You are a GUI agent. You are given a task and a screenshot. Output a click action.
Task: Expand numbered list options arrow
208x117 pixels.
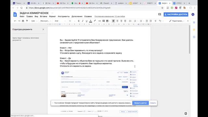tap(138, 21)
